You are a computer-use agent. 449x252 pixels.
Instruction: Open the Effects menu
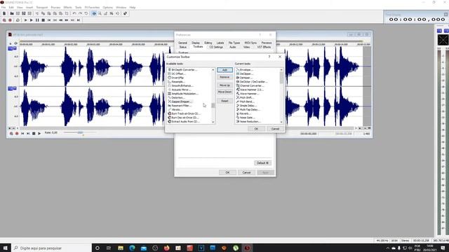pyautogui.click(x=67, y=8)
